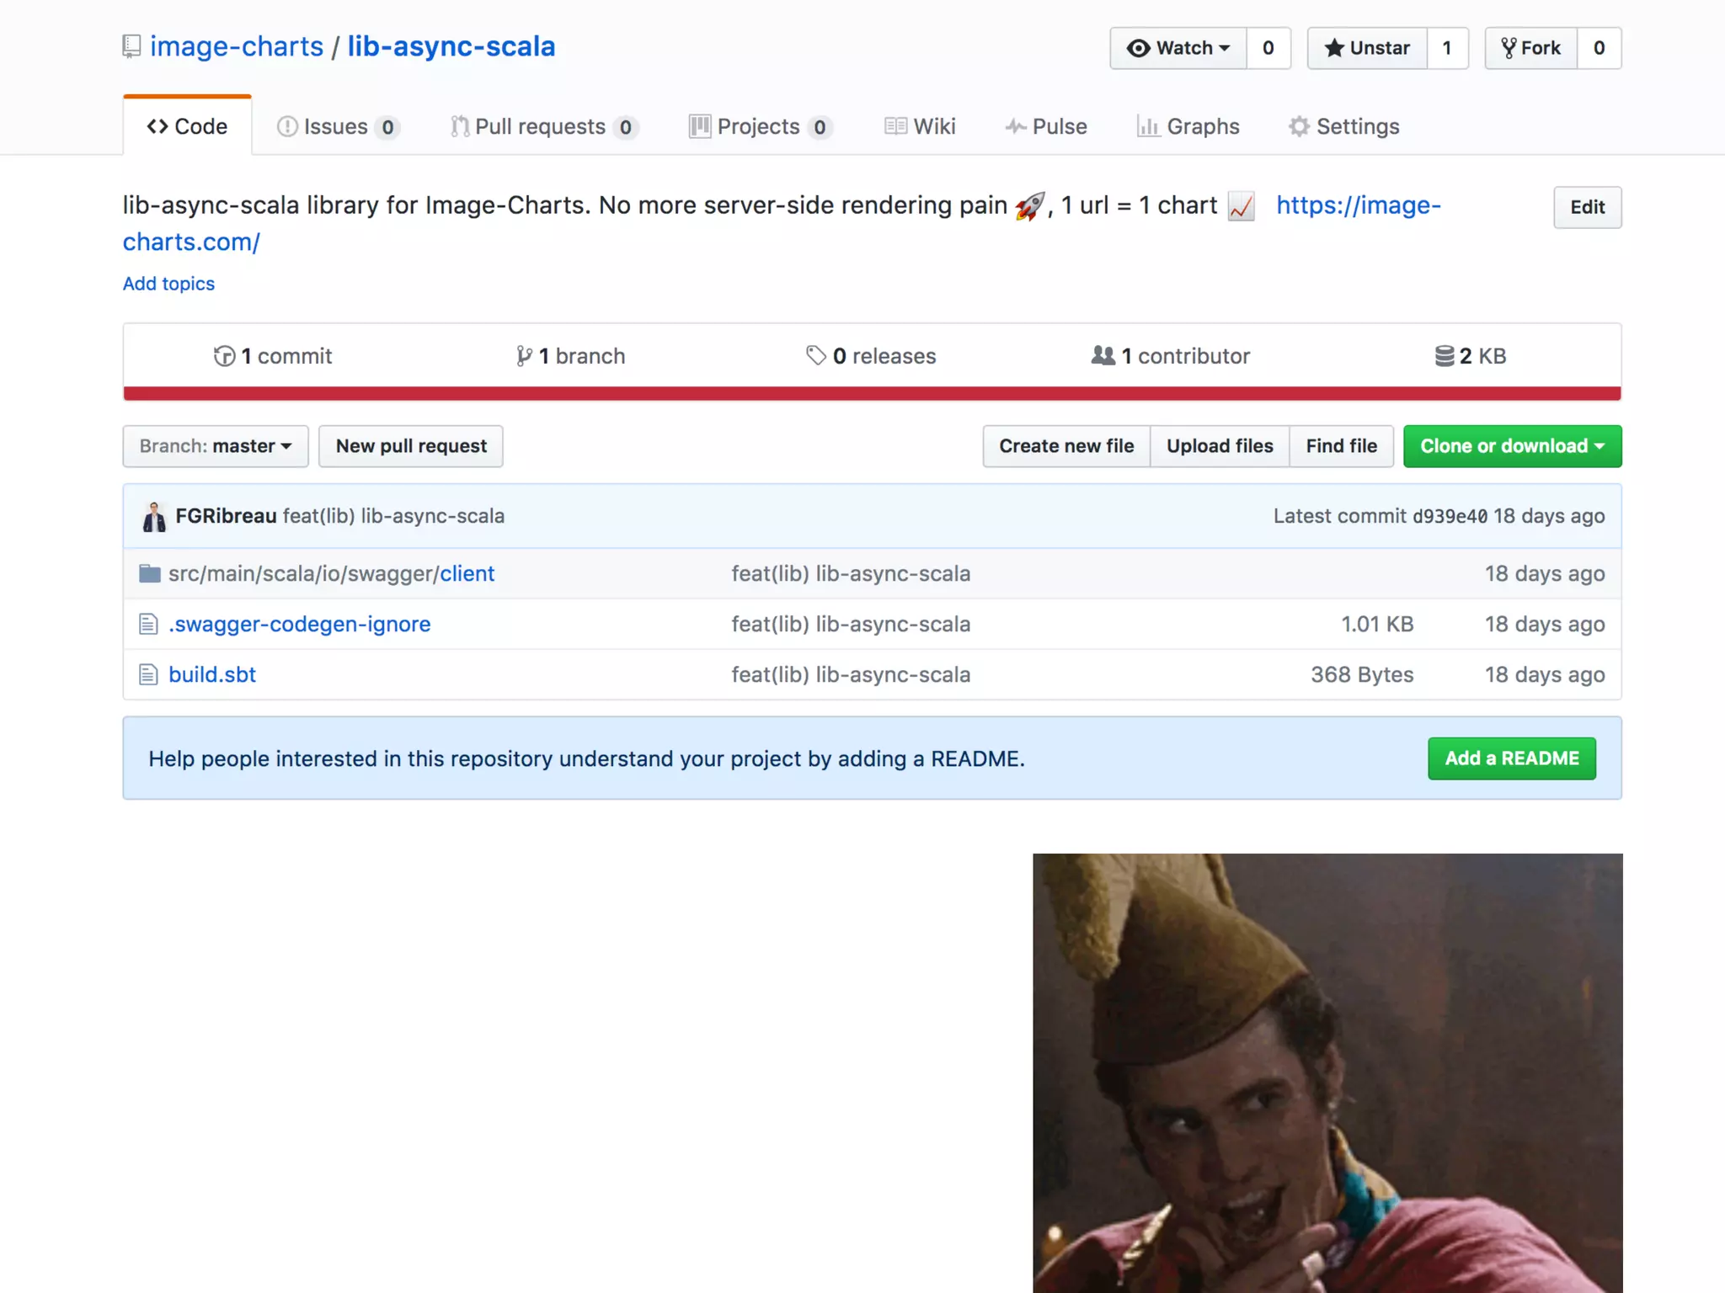Image resolution: width=1725 pixels, height=1293 pixels.
Task: Click the contributors people icon
Action: coord(1103,356)
